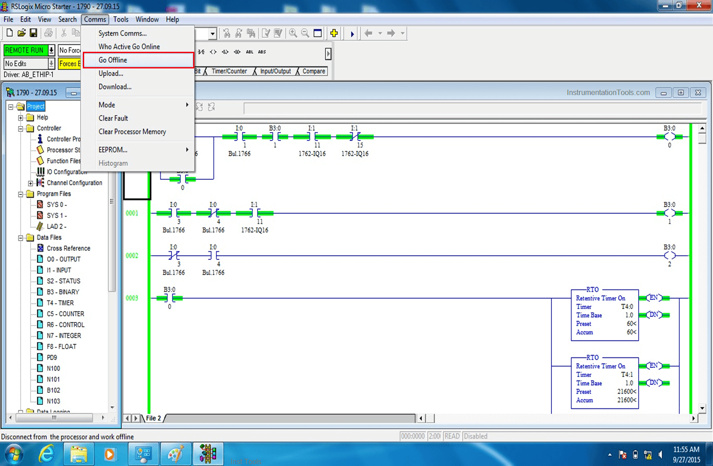Expand the EEPROM submenu entry

pyautogui.click(x=139, y=150)
